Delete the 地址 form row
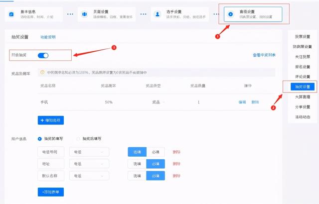This screenshot has height=204, width=319. click(176, 164)
